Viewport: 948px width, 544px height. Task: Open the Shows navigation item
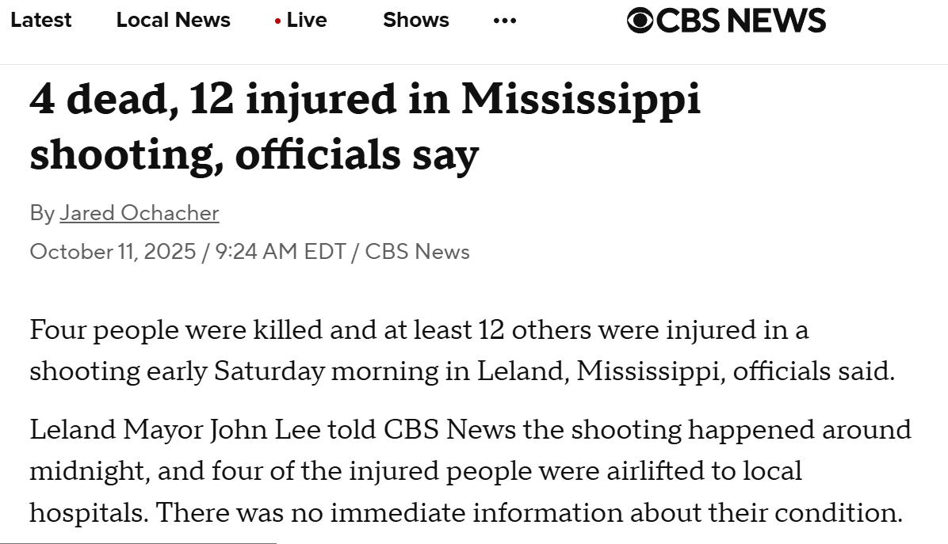coord(415,21)
